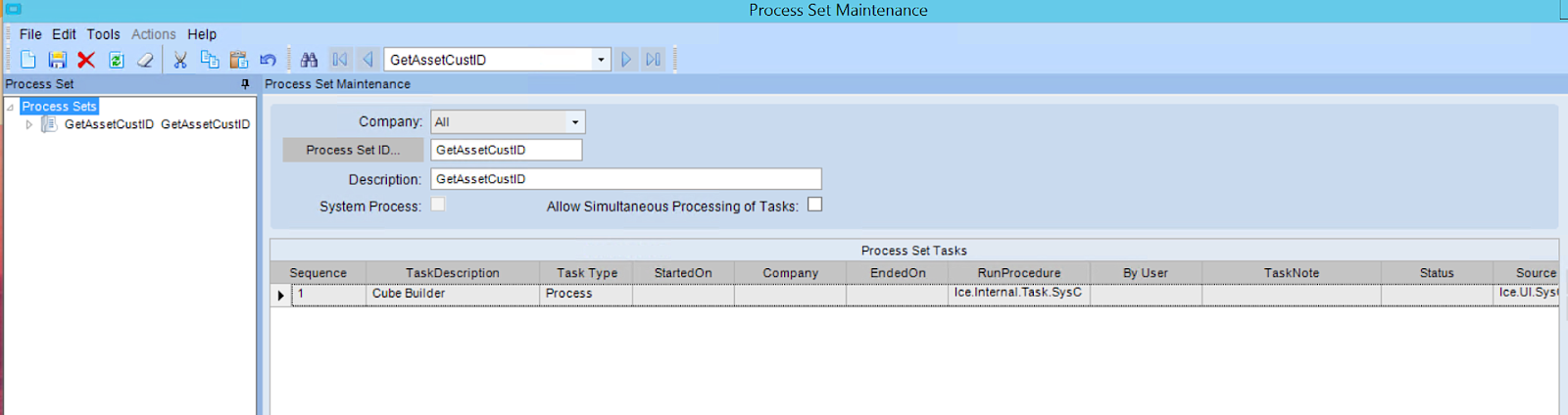The image size is (1568, 415).
Task: Enable Allow Simultaneous Processing of Tasks
Action: point(814,205)
